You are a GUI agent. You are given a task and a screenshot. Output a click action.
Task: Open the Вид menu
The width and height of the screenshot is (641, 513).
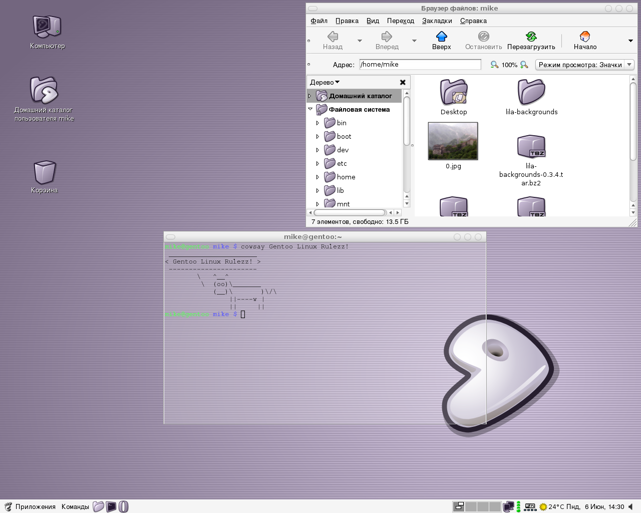(373, 21)
